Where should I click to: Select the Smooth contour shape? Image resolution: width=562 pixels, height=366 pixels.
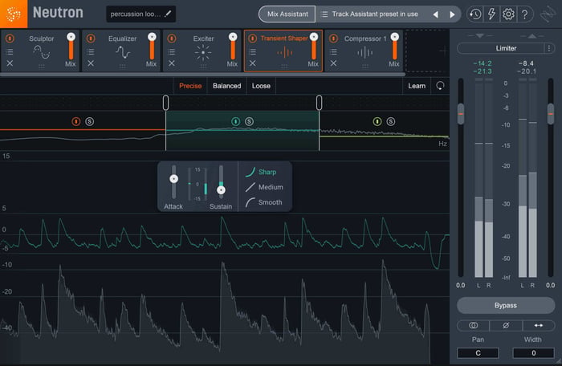[x=264, y=202]
